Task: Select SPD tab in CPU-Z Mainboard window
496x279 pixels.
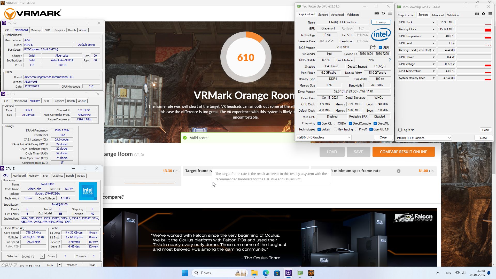Action: coord(48,30)
